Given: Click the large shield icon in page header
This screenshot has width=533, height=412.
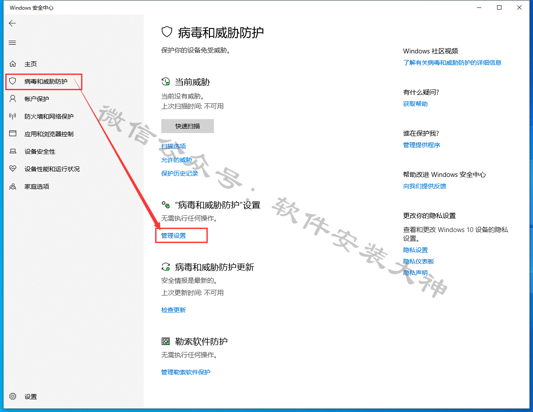Looking at the screenshot, I should coord(167,32).
